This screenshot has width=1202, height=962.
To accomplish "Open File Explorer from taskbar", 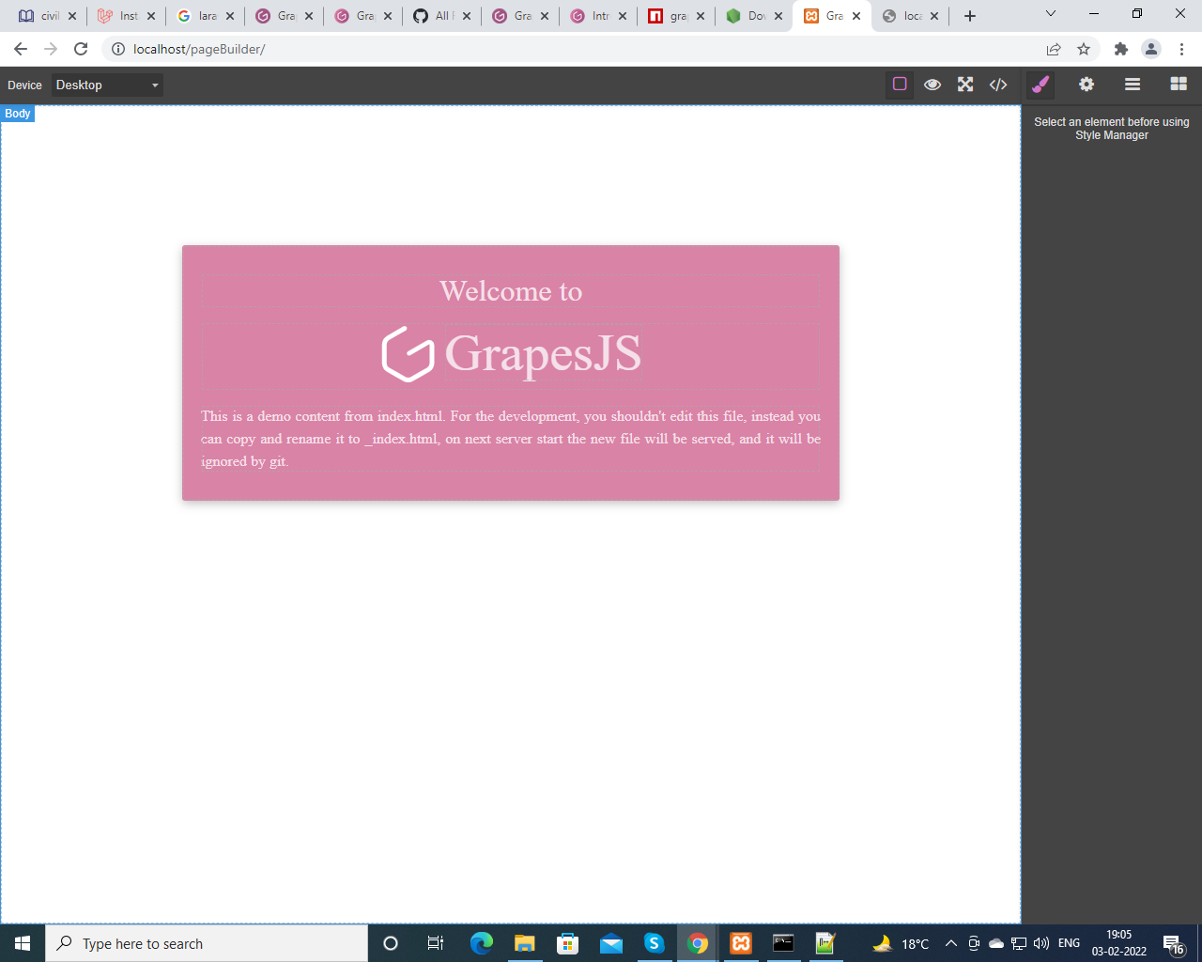I will pyautogui.click(x=524, y=943).
